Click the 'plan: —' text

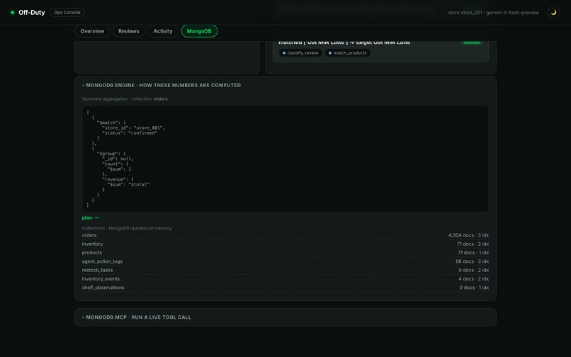click(91, 218)
